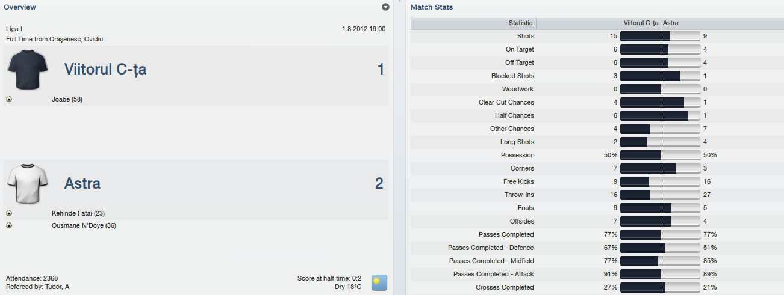The image size is (784, 295).
Task: Select scorer Kehinde Fatai (23)
Action: [78, 213]
